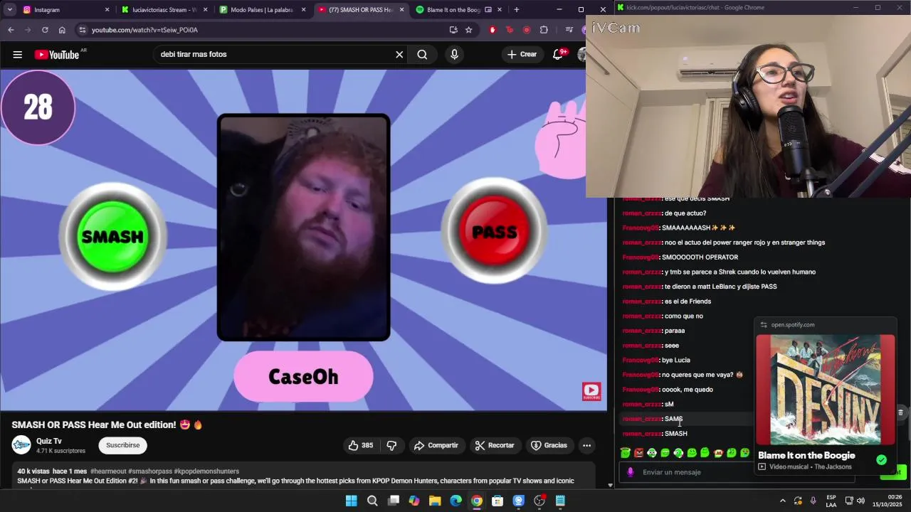911x512 pixels.
Task: Click the video player area showing CaseOh
Action: 303,240
